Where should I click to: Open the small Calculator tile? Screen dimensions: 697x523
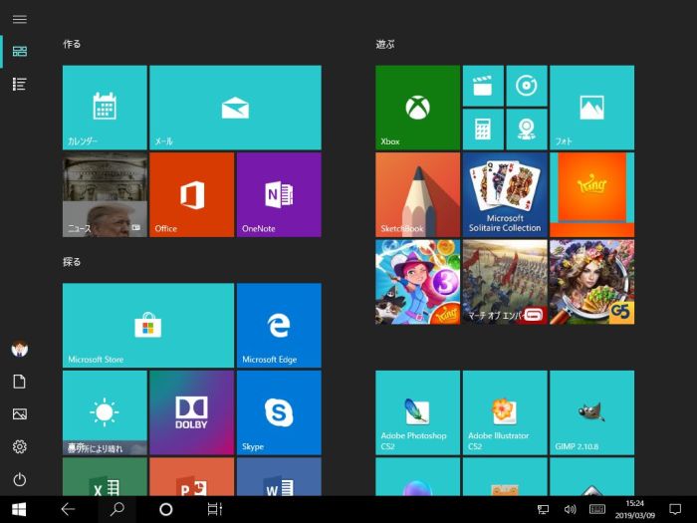coord(483,130)
